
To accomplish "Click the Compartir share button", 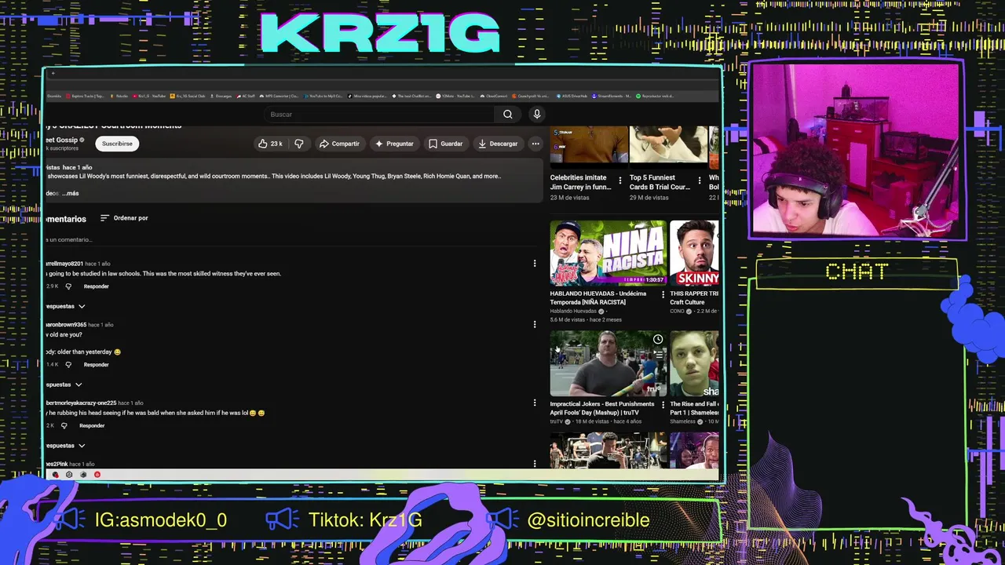I will 339,144.
